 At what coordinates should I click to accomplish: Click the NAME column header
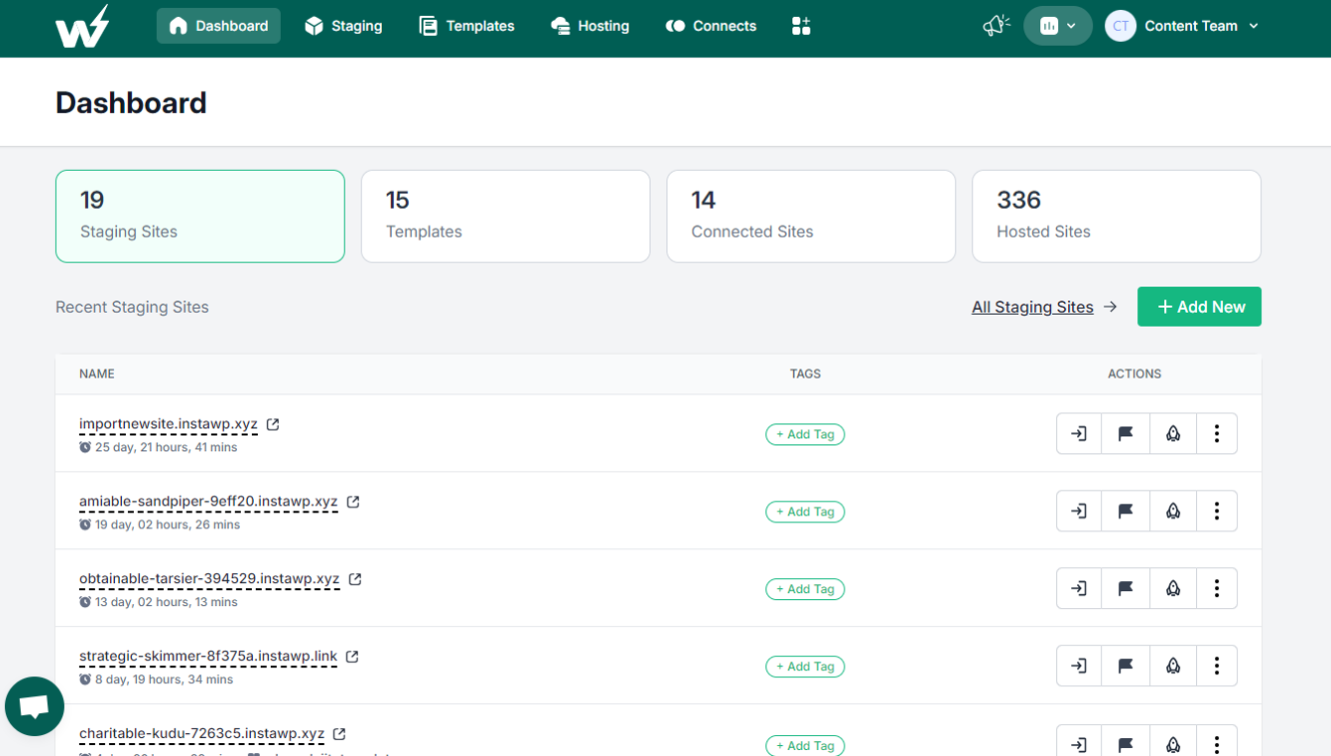point(97,374)
